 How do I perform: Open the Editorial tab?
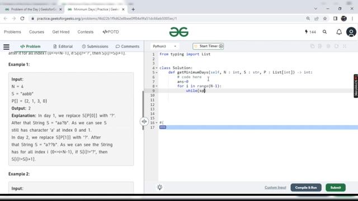tap(63, 46)
